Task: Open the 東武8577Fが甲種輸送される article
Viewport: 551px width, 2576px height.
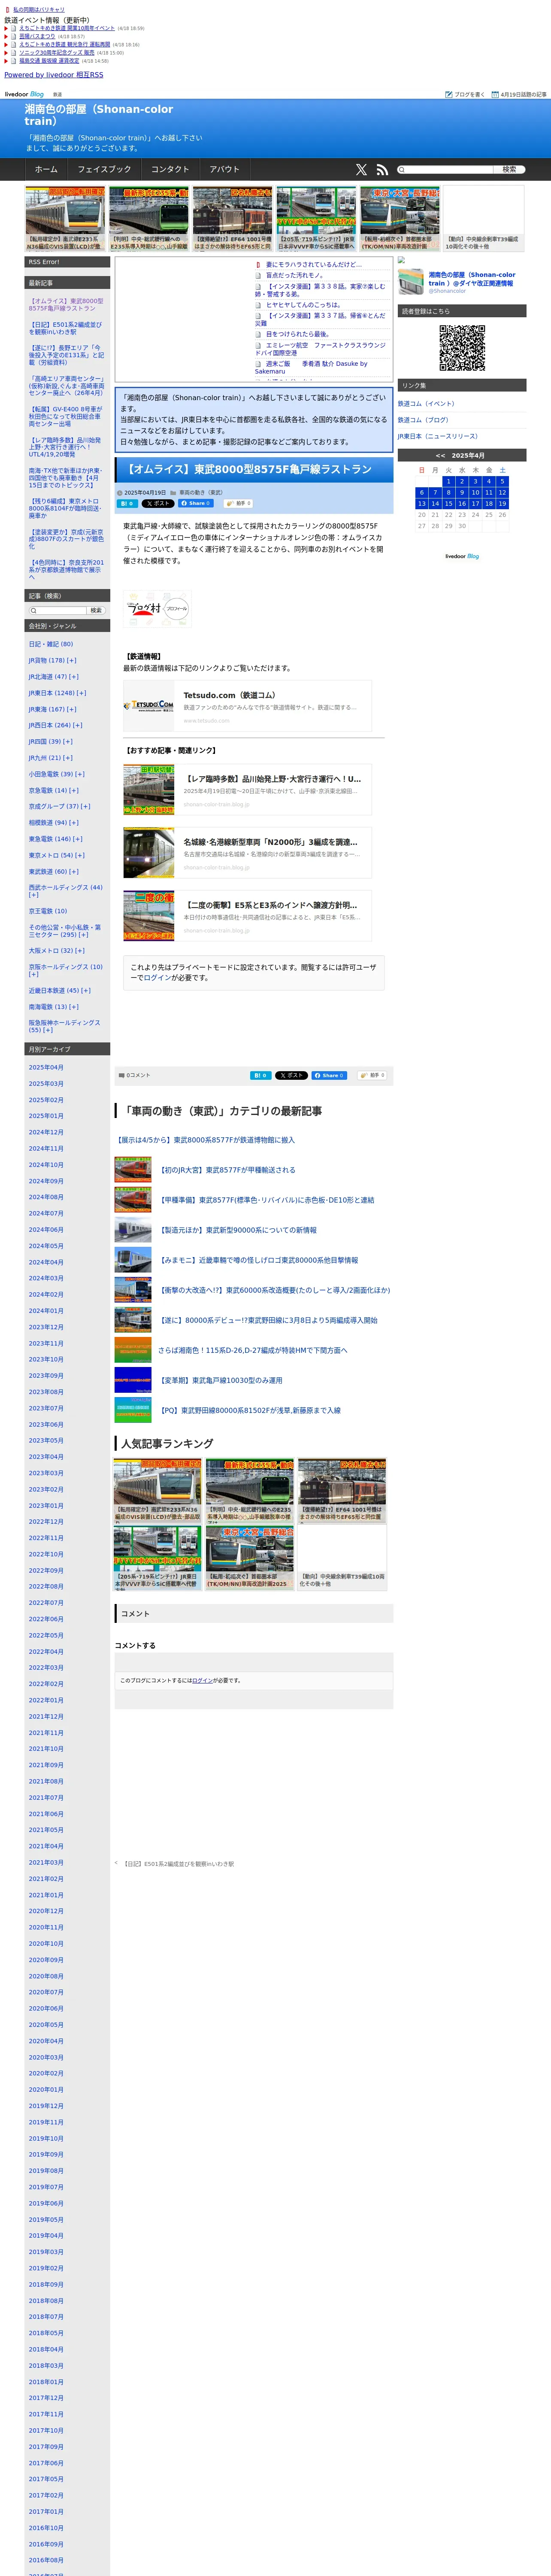Action: coord(228,1169)
